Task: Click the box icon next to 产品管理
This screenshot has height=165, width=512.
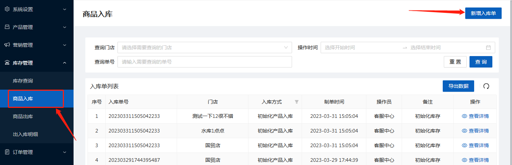Action: coord(7,27)
